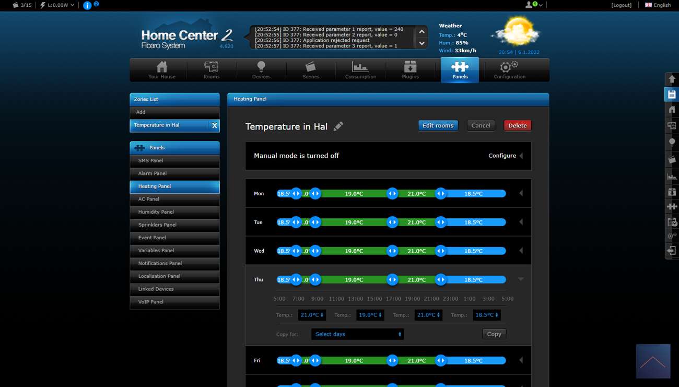The height and width of the screenshot is (387, 679).
Task: Click the save disk icon in right sidebar
Action: (x=672, y=95)
